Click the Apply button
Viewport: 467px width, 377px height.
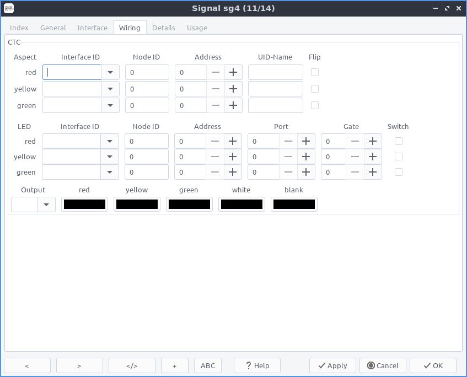(332, 365)
